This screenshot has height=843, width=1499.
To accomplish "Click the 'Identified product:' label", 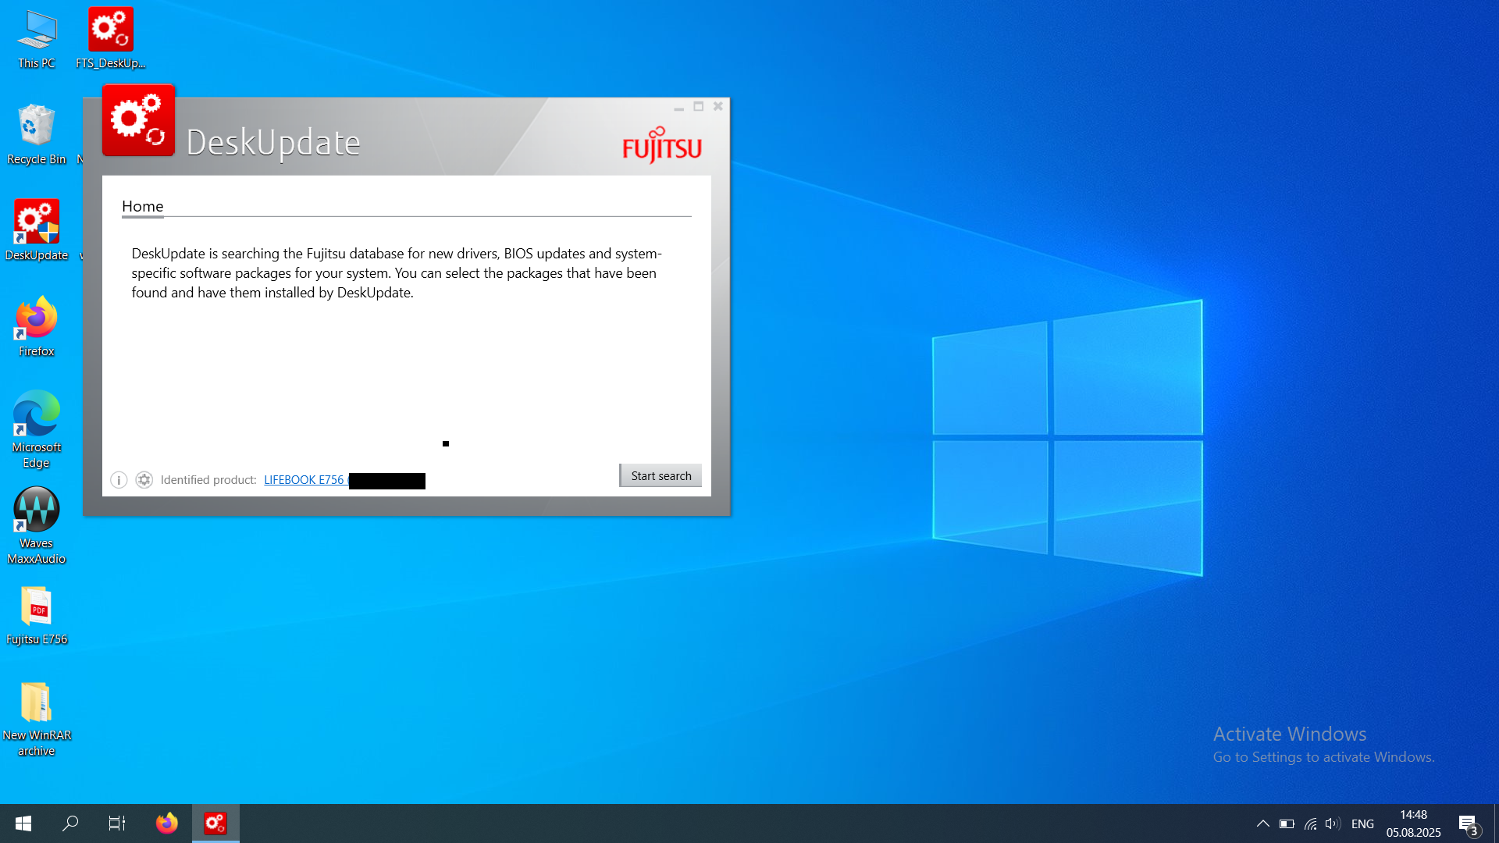I will pos(208,480).
